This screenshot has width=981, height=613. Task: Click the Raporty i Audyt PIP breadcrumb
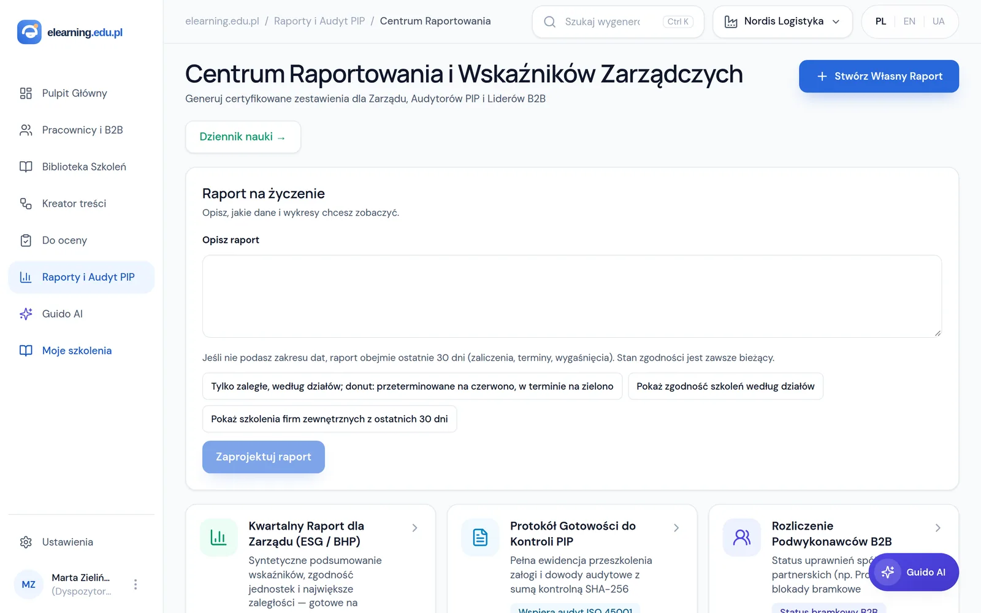tap(319, 21)
